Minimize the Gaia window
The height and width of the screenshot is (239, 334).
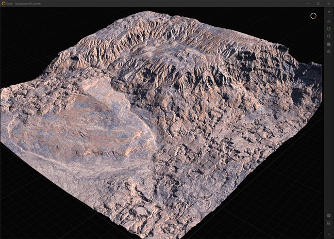tap(307, 3)
